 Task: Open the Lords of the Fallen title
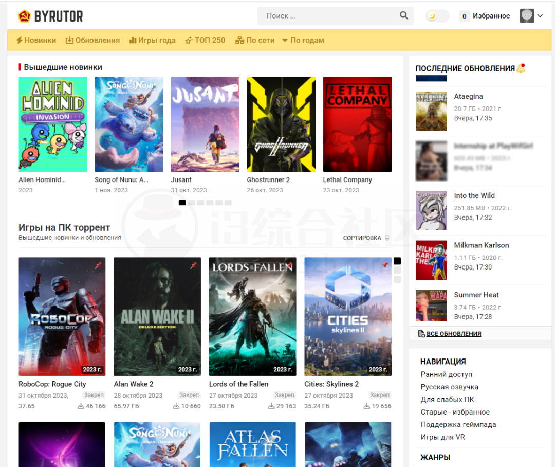click(239, 384)
